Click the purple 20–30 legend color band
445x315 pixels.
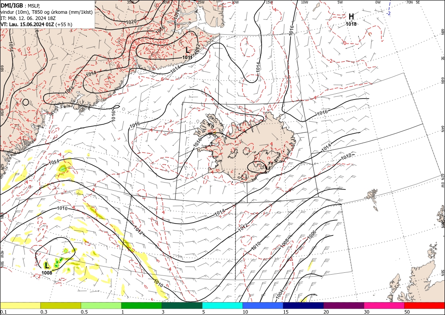point(344,305)
